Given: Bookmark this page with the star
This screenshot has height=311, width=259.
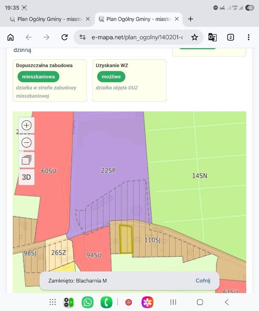Looking at the screenshot, I should tap(195, 37).
